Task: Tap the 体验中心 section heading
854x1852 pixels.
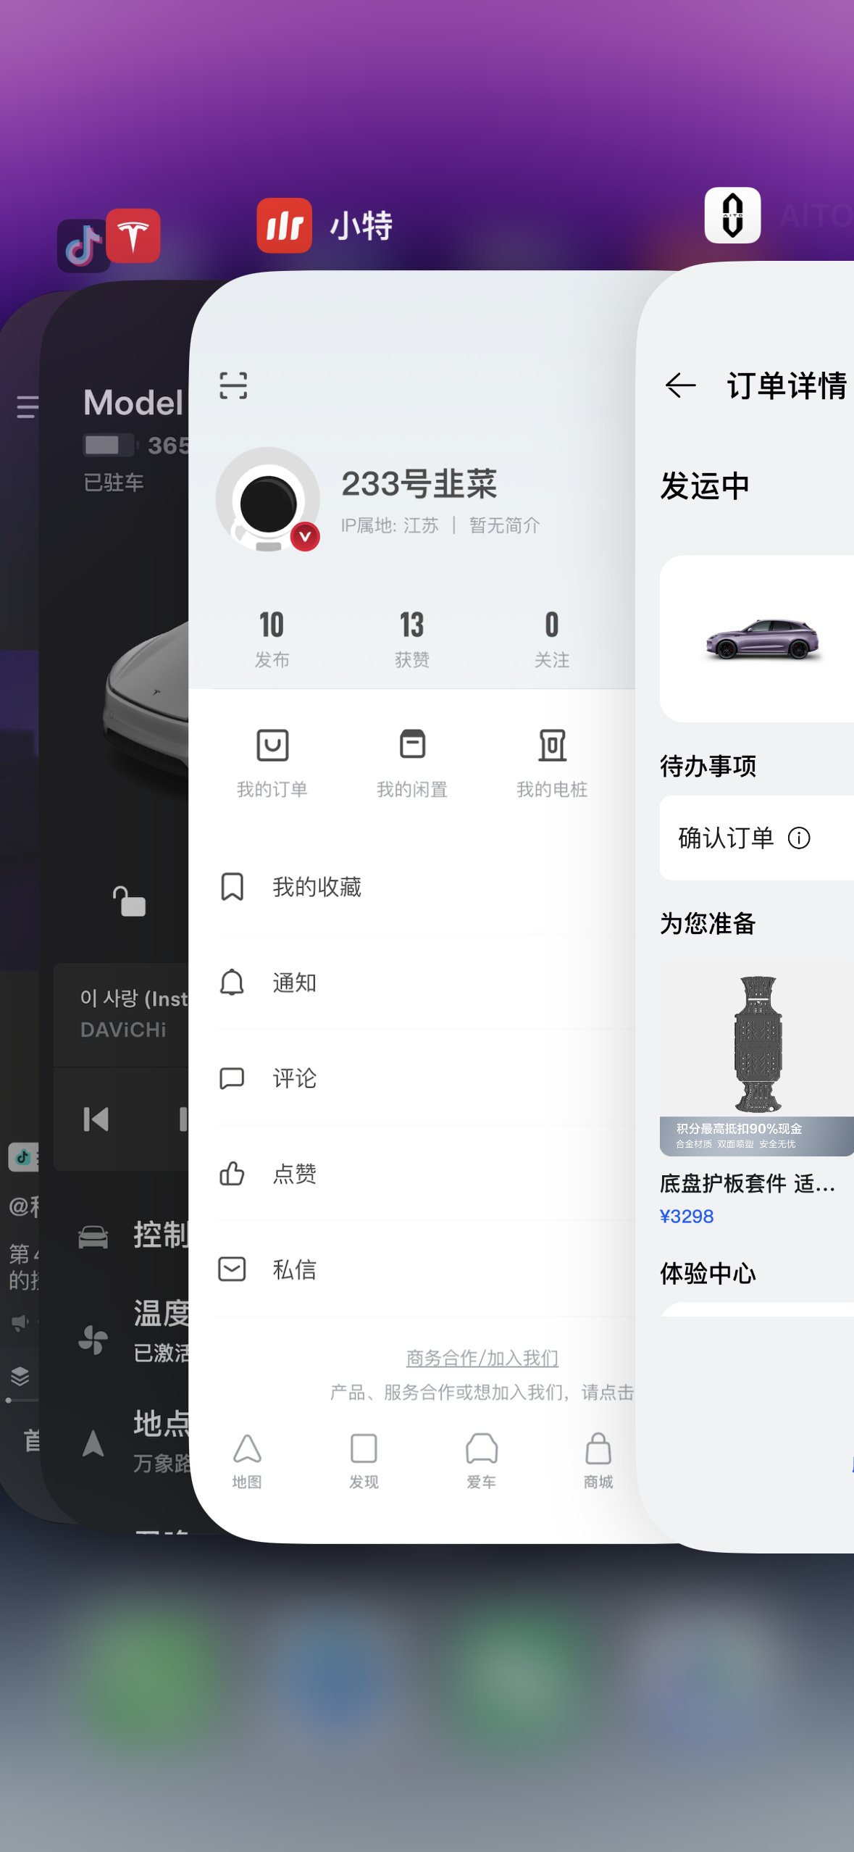Action: point(708,1273)
